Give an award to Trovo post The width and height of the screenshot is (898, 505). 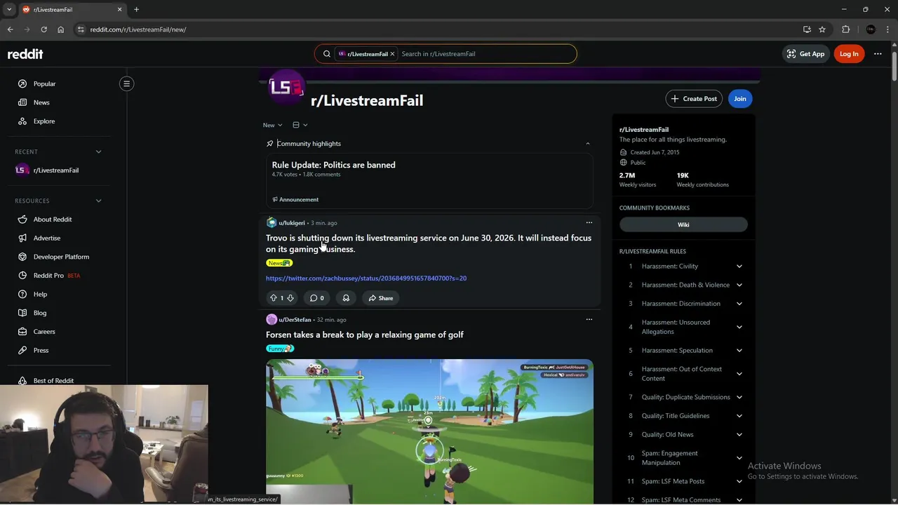click(346, 298)
